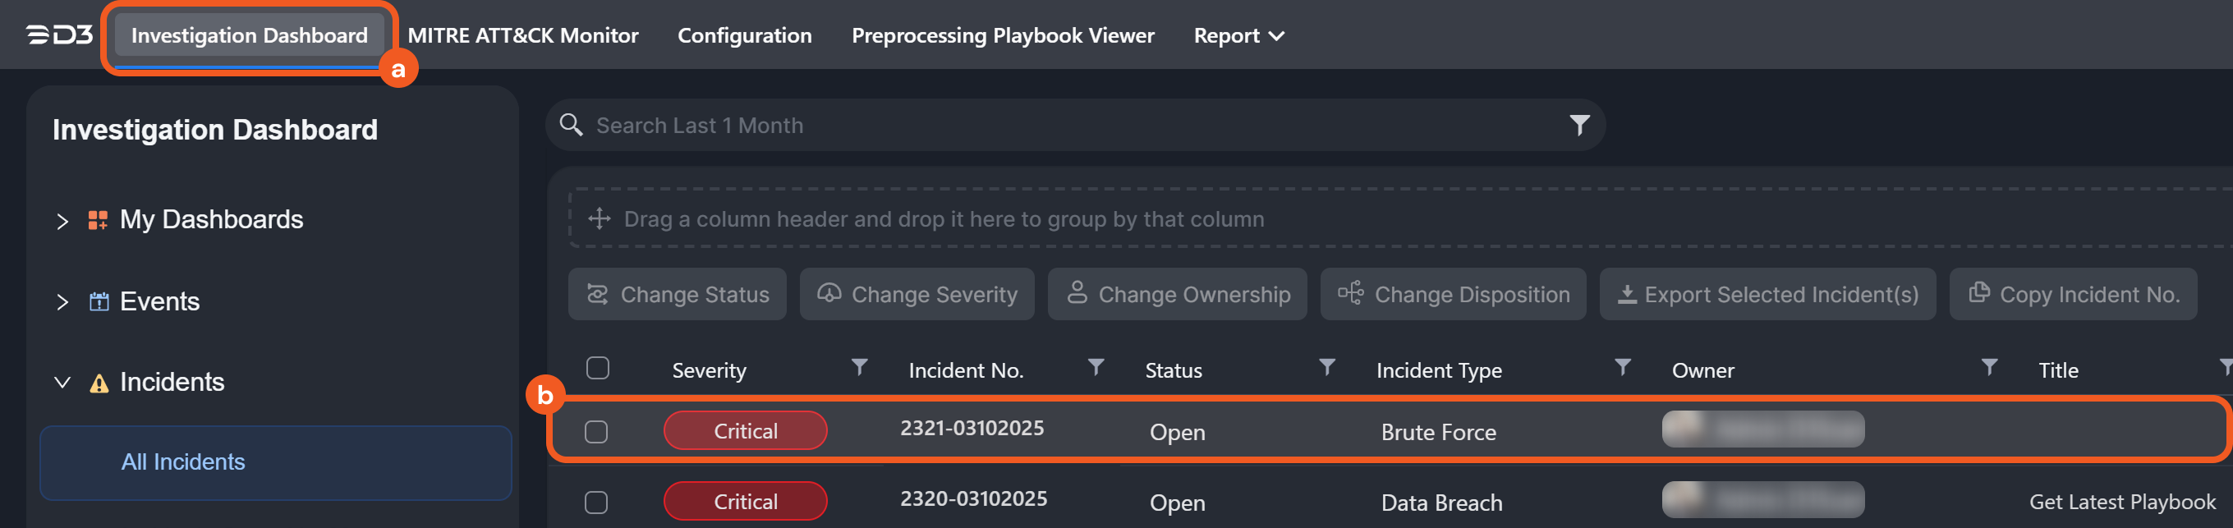Open the Configuration tab
The image size is (2233, 528).
(744, 35)
